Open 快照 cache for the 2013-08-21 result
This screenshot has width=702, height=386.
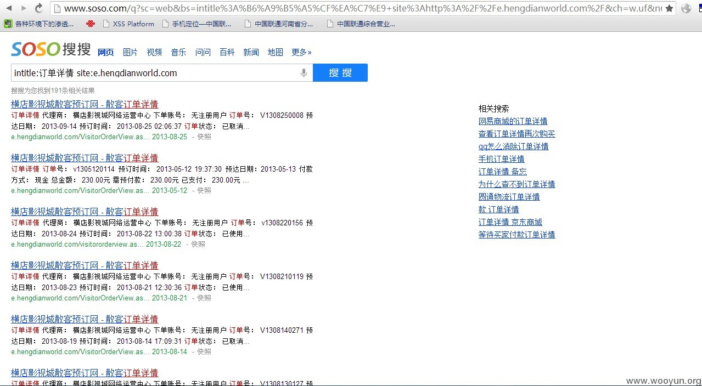204,298
